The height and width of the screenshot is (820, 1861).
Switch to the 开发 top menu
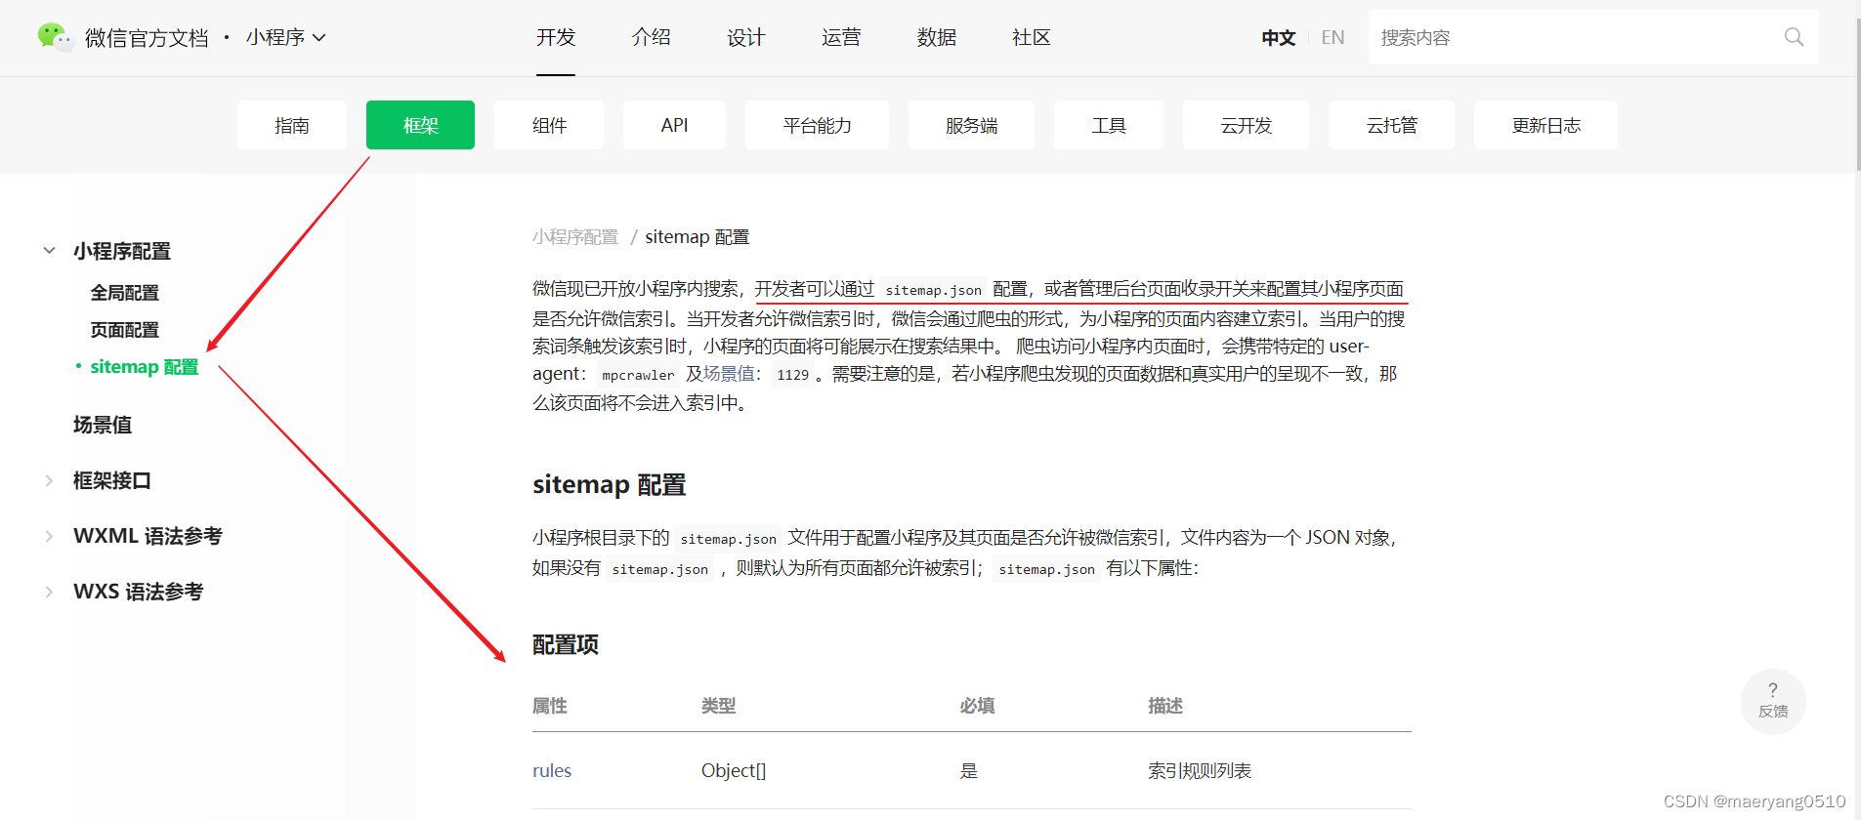tap(556, 37)
